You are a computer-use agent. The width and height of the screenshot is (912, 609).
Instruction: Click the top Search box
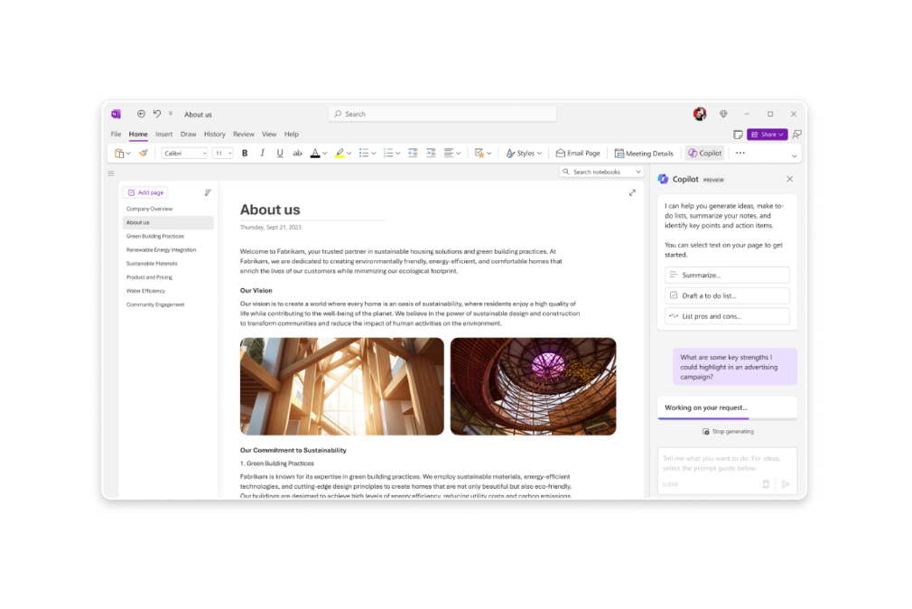442,114
